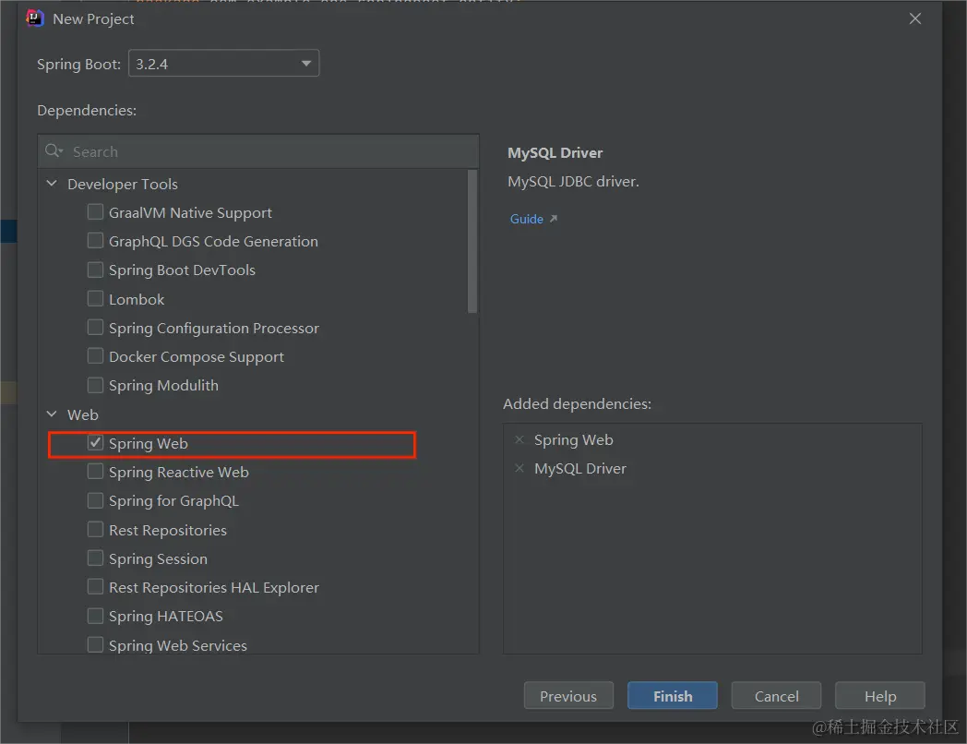Cancel the New Project wizard

tap(776, 696)
